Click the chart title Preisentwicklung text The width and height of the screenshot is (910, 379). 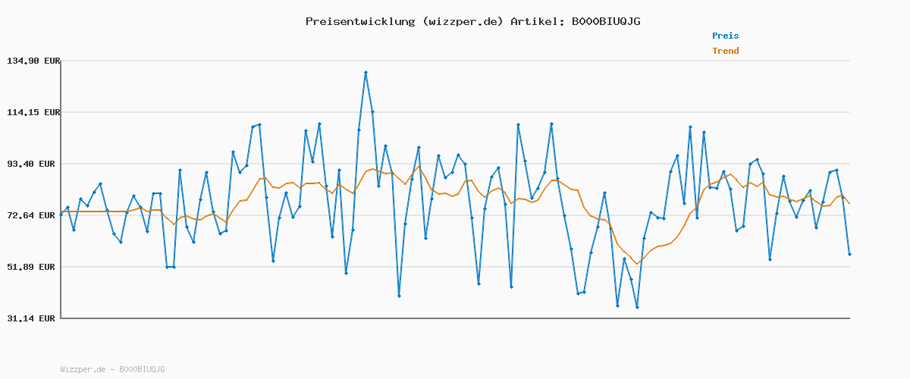point(361,21)
